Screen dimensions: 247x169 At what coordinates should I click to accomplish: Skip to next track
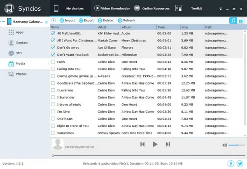(x=168, y=144)
